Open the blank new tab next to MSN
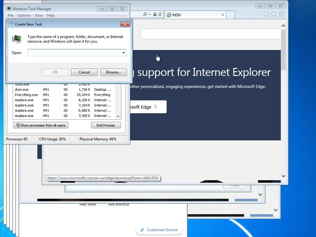 230,15
